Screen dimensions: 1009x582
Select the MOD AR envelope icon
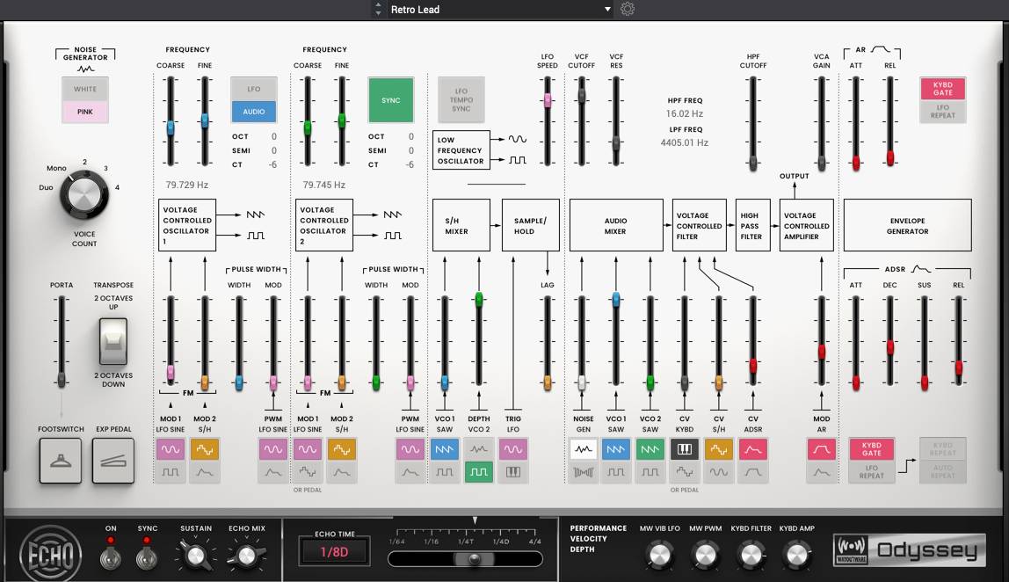click(821, 449)
